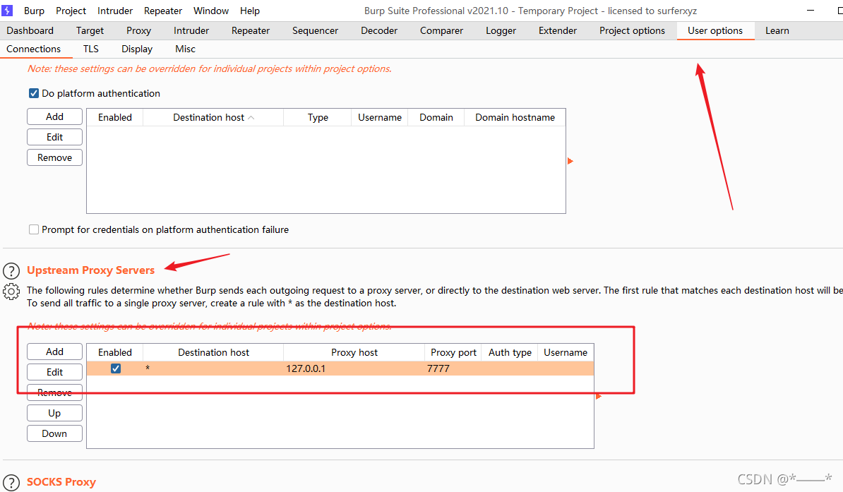Click the Upstream Proxy Servers gear icon
Screen dimensions: 843x492
click(11, 291)
